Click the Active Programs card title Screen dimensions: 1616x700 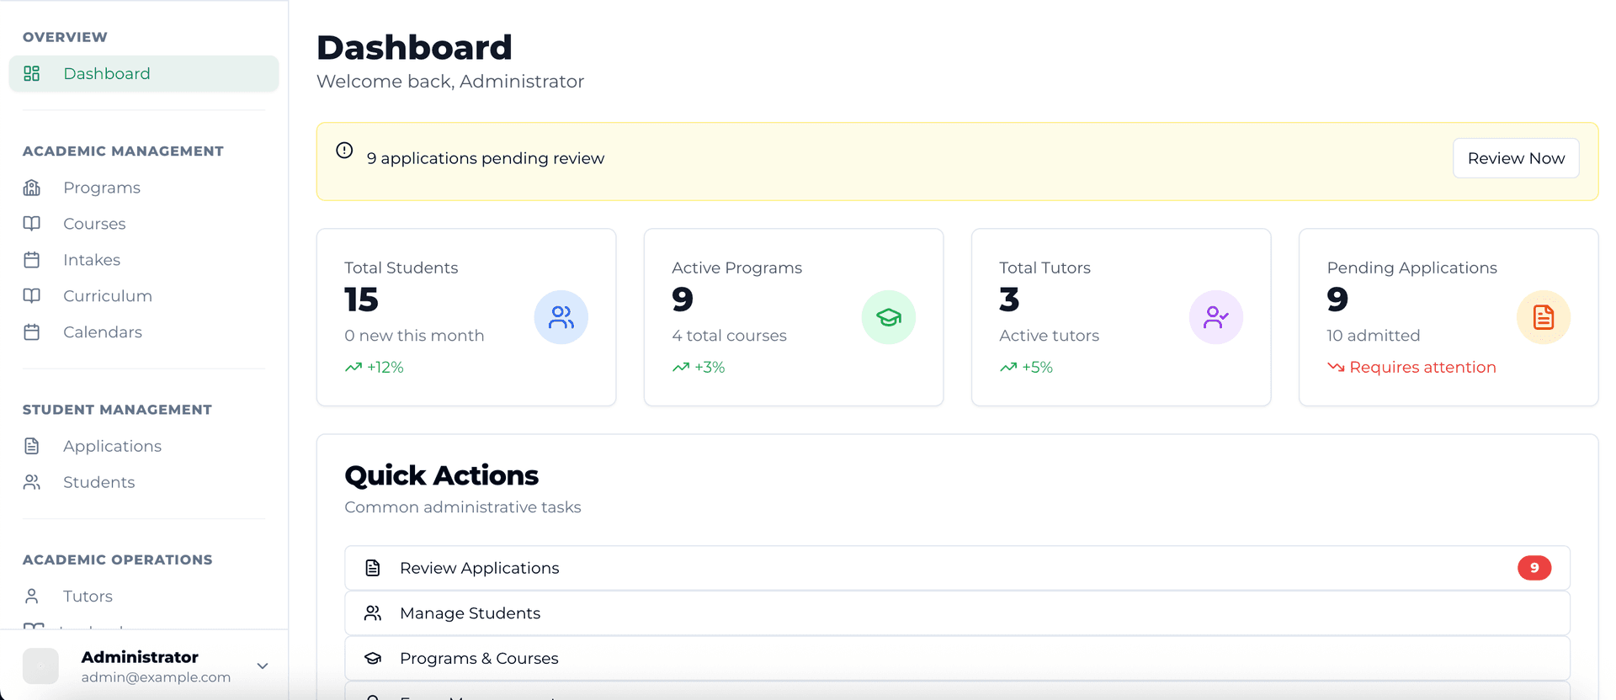[736, 268]
